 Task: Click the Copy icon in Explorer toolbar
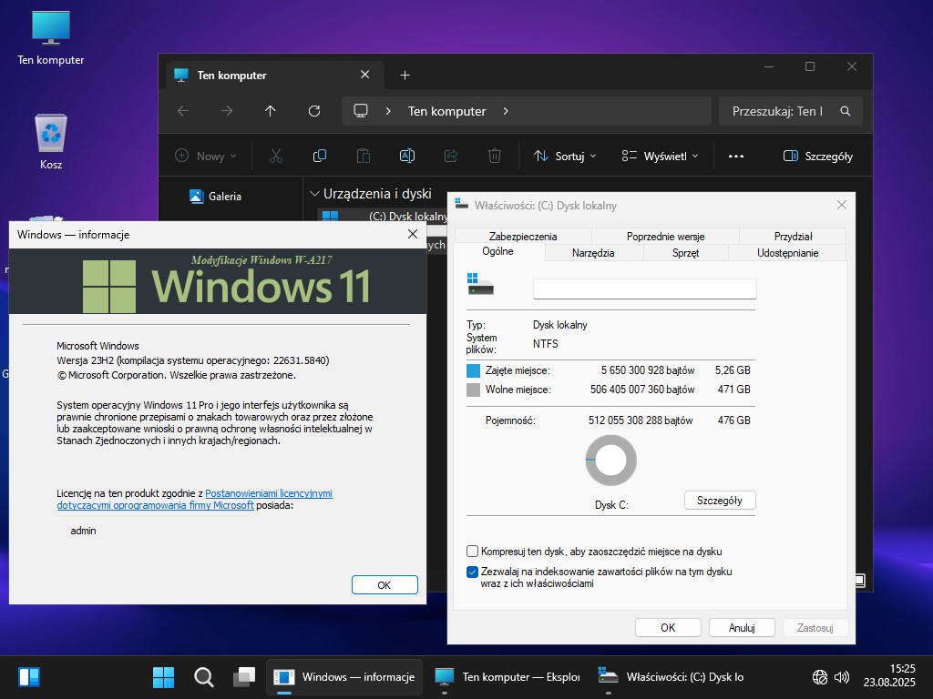(x=320, y=156)
